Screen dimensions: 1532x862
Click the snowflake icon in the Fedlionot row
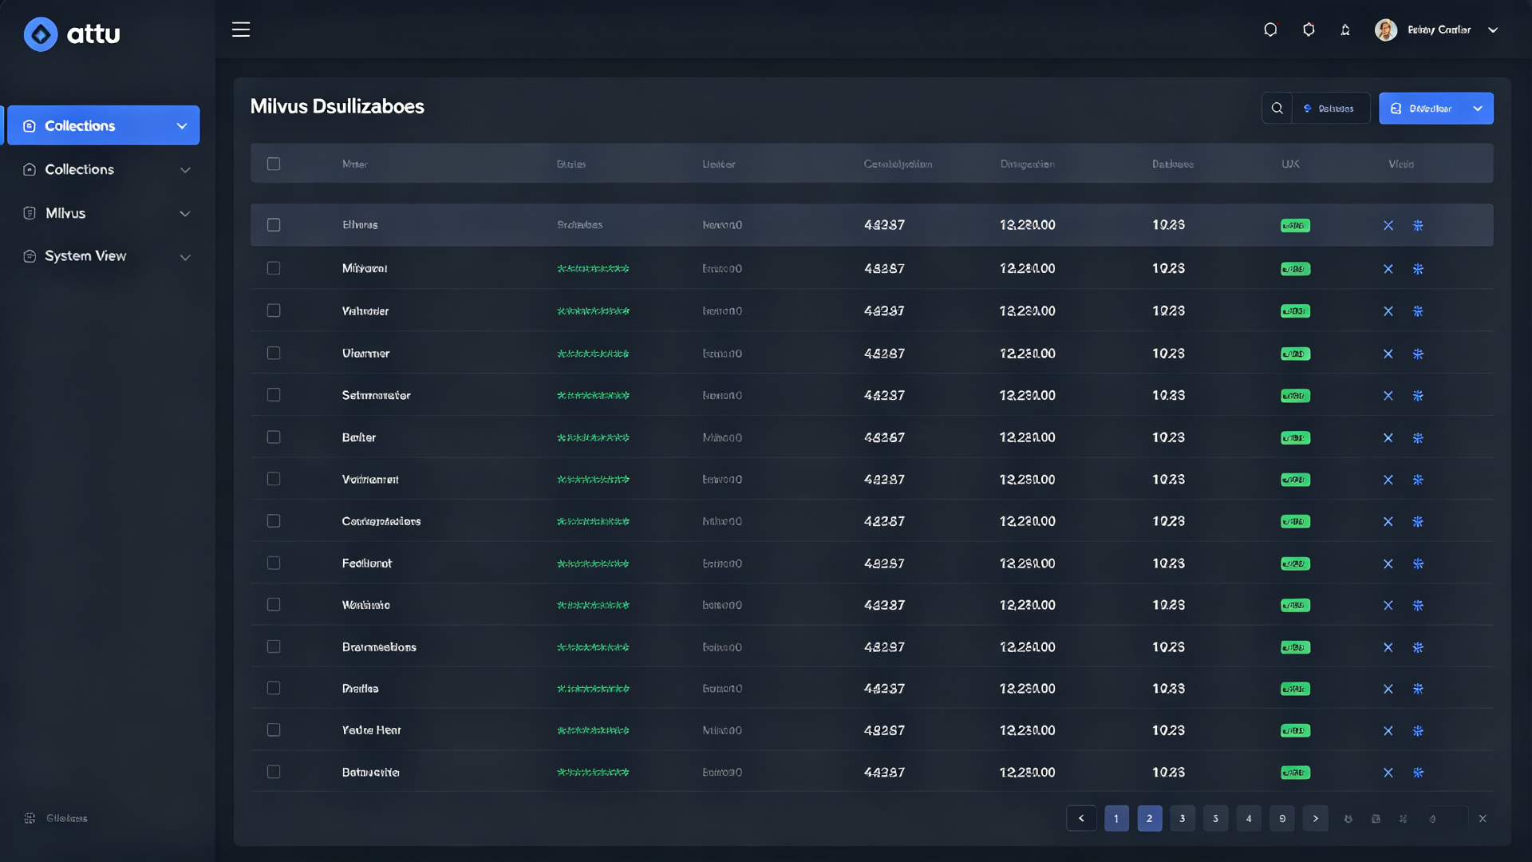pyautogui.click(x=1418, y=564)
